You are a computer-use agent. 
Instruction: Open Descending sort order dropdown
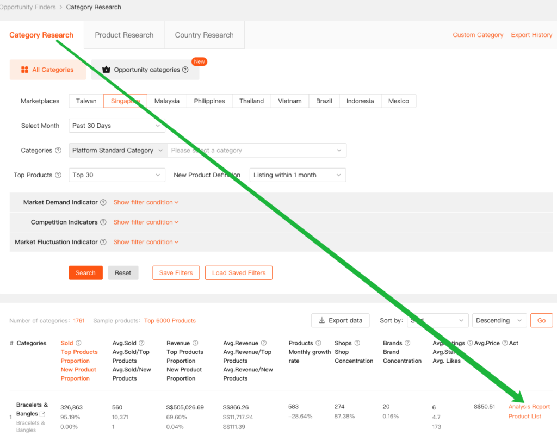[499, 320]
